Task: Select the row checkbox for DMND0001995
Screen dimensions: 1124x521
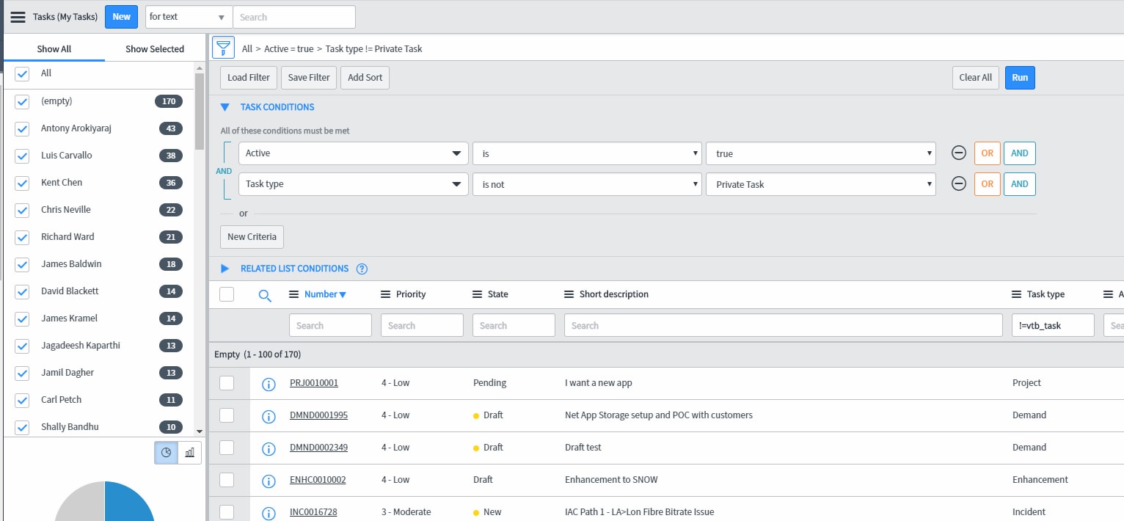Action: (x=227, y=415)
